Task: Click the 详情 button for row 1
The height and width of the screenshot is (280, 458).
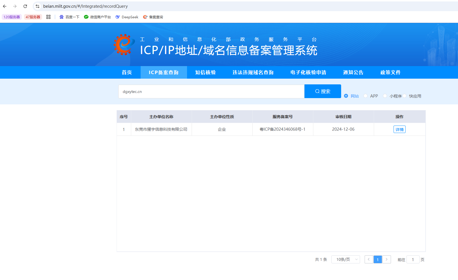Action: point(400,129)
